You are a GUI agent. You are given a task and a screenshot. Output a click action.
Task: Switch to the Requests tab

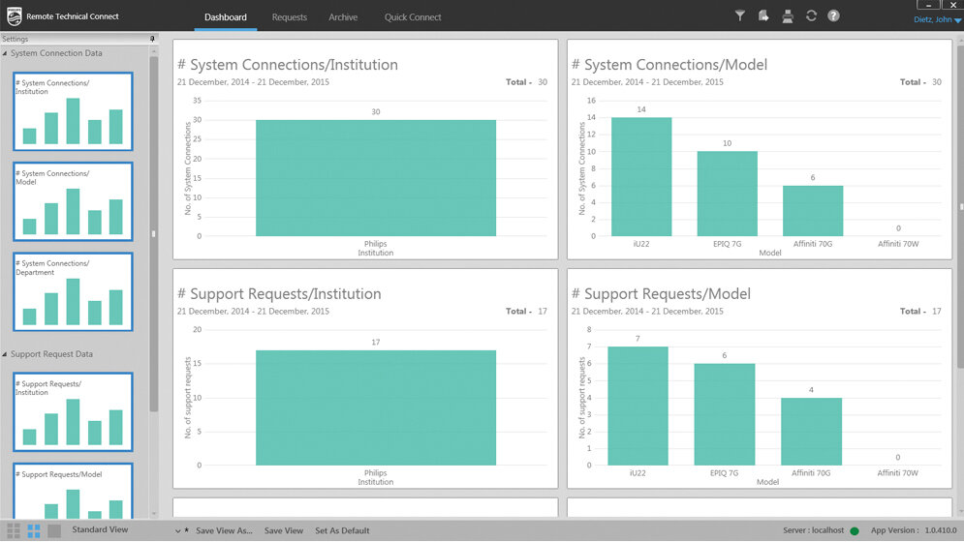(289, 17)
